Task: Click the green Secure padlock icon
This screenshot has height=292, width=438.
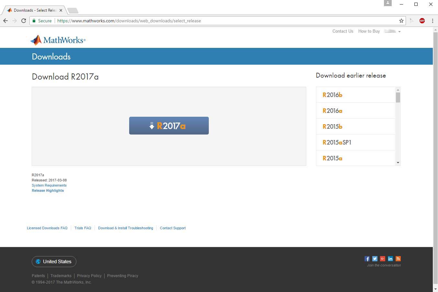Action: click(x=34, y=21)
